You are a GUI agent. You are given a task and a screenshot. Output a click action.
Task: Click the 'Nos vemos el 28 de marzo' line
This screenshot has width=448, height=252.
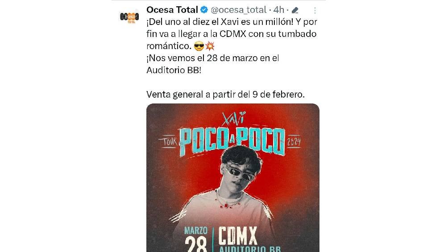(212, 58)
